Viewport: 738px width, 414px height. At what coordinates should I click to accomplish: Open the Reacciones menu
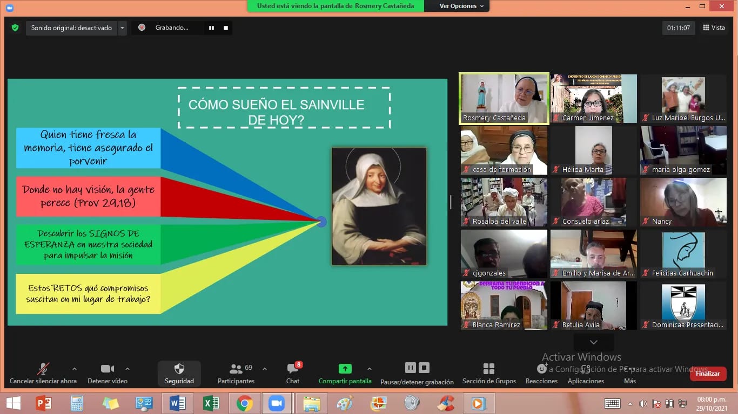pyautogui.click(x=541, y=369)
